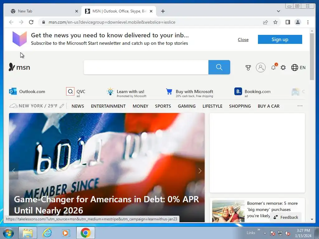Viewport: 319px width, 239px height.
Task: Open Boomer's remorse story thumbnail
Action: click(228, 211)
